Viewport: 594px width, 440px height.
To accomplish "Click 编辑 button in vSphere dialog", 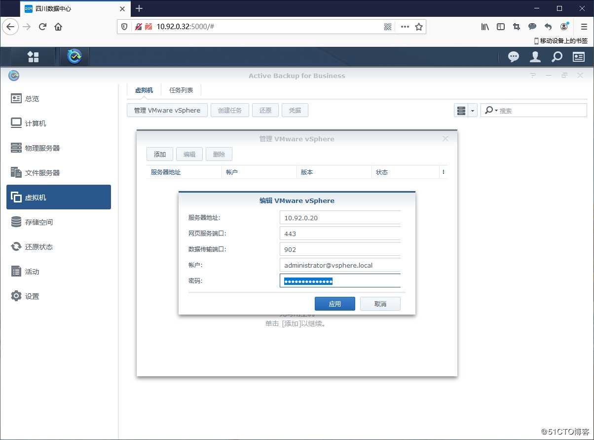I will point(189,154).
